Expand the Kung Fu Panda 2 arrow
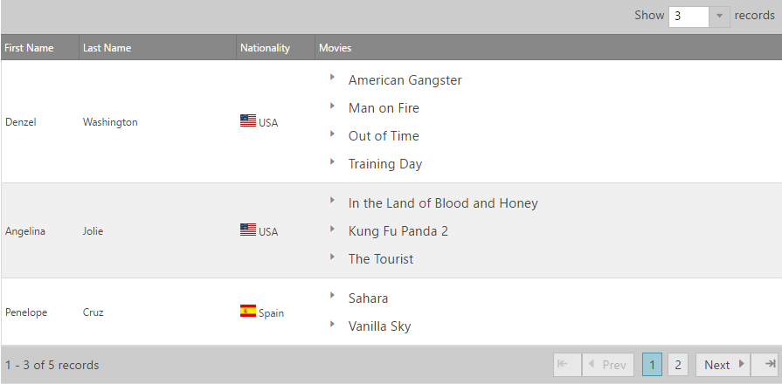The image size is (782, 384). click(333, 229)
